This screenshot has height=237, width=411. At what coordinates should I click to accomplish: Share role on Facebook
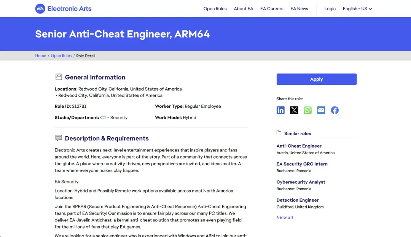click(335, 110)
